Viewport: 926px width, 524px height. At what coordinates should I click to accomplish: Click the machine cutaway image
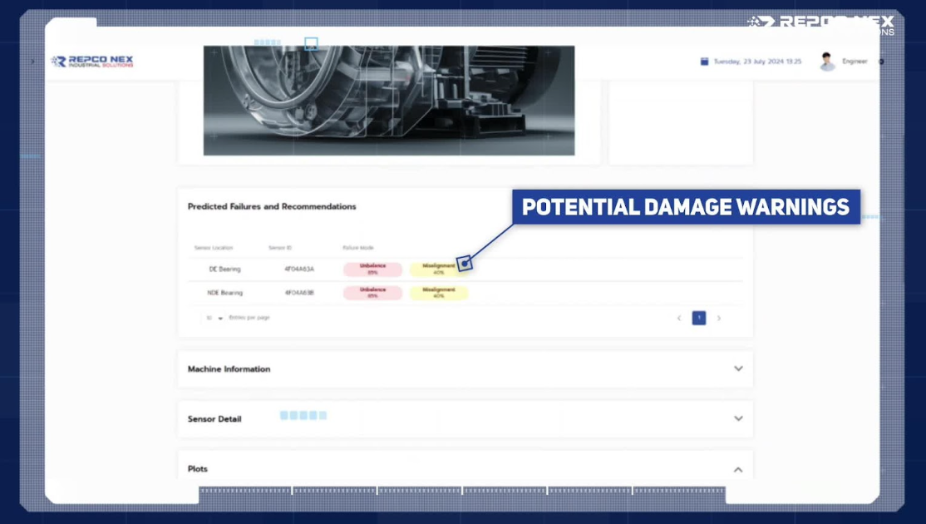tap(389, 100)
